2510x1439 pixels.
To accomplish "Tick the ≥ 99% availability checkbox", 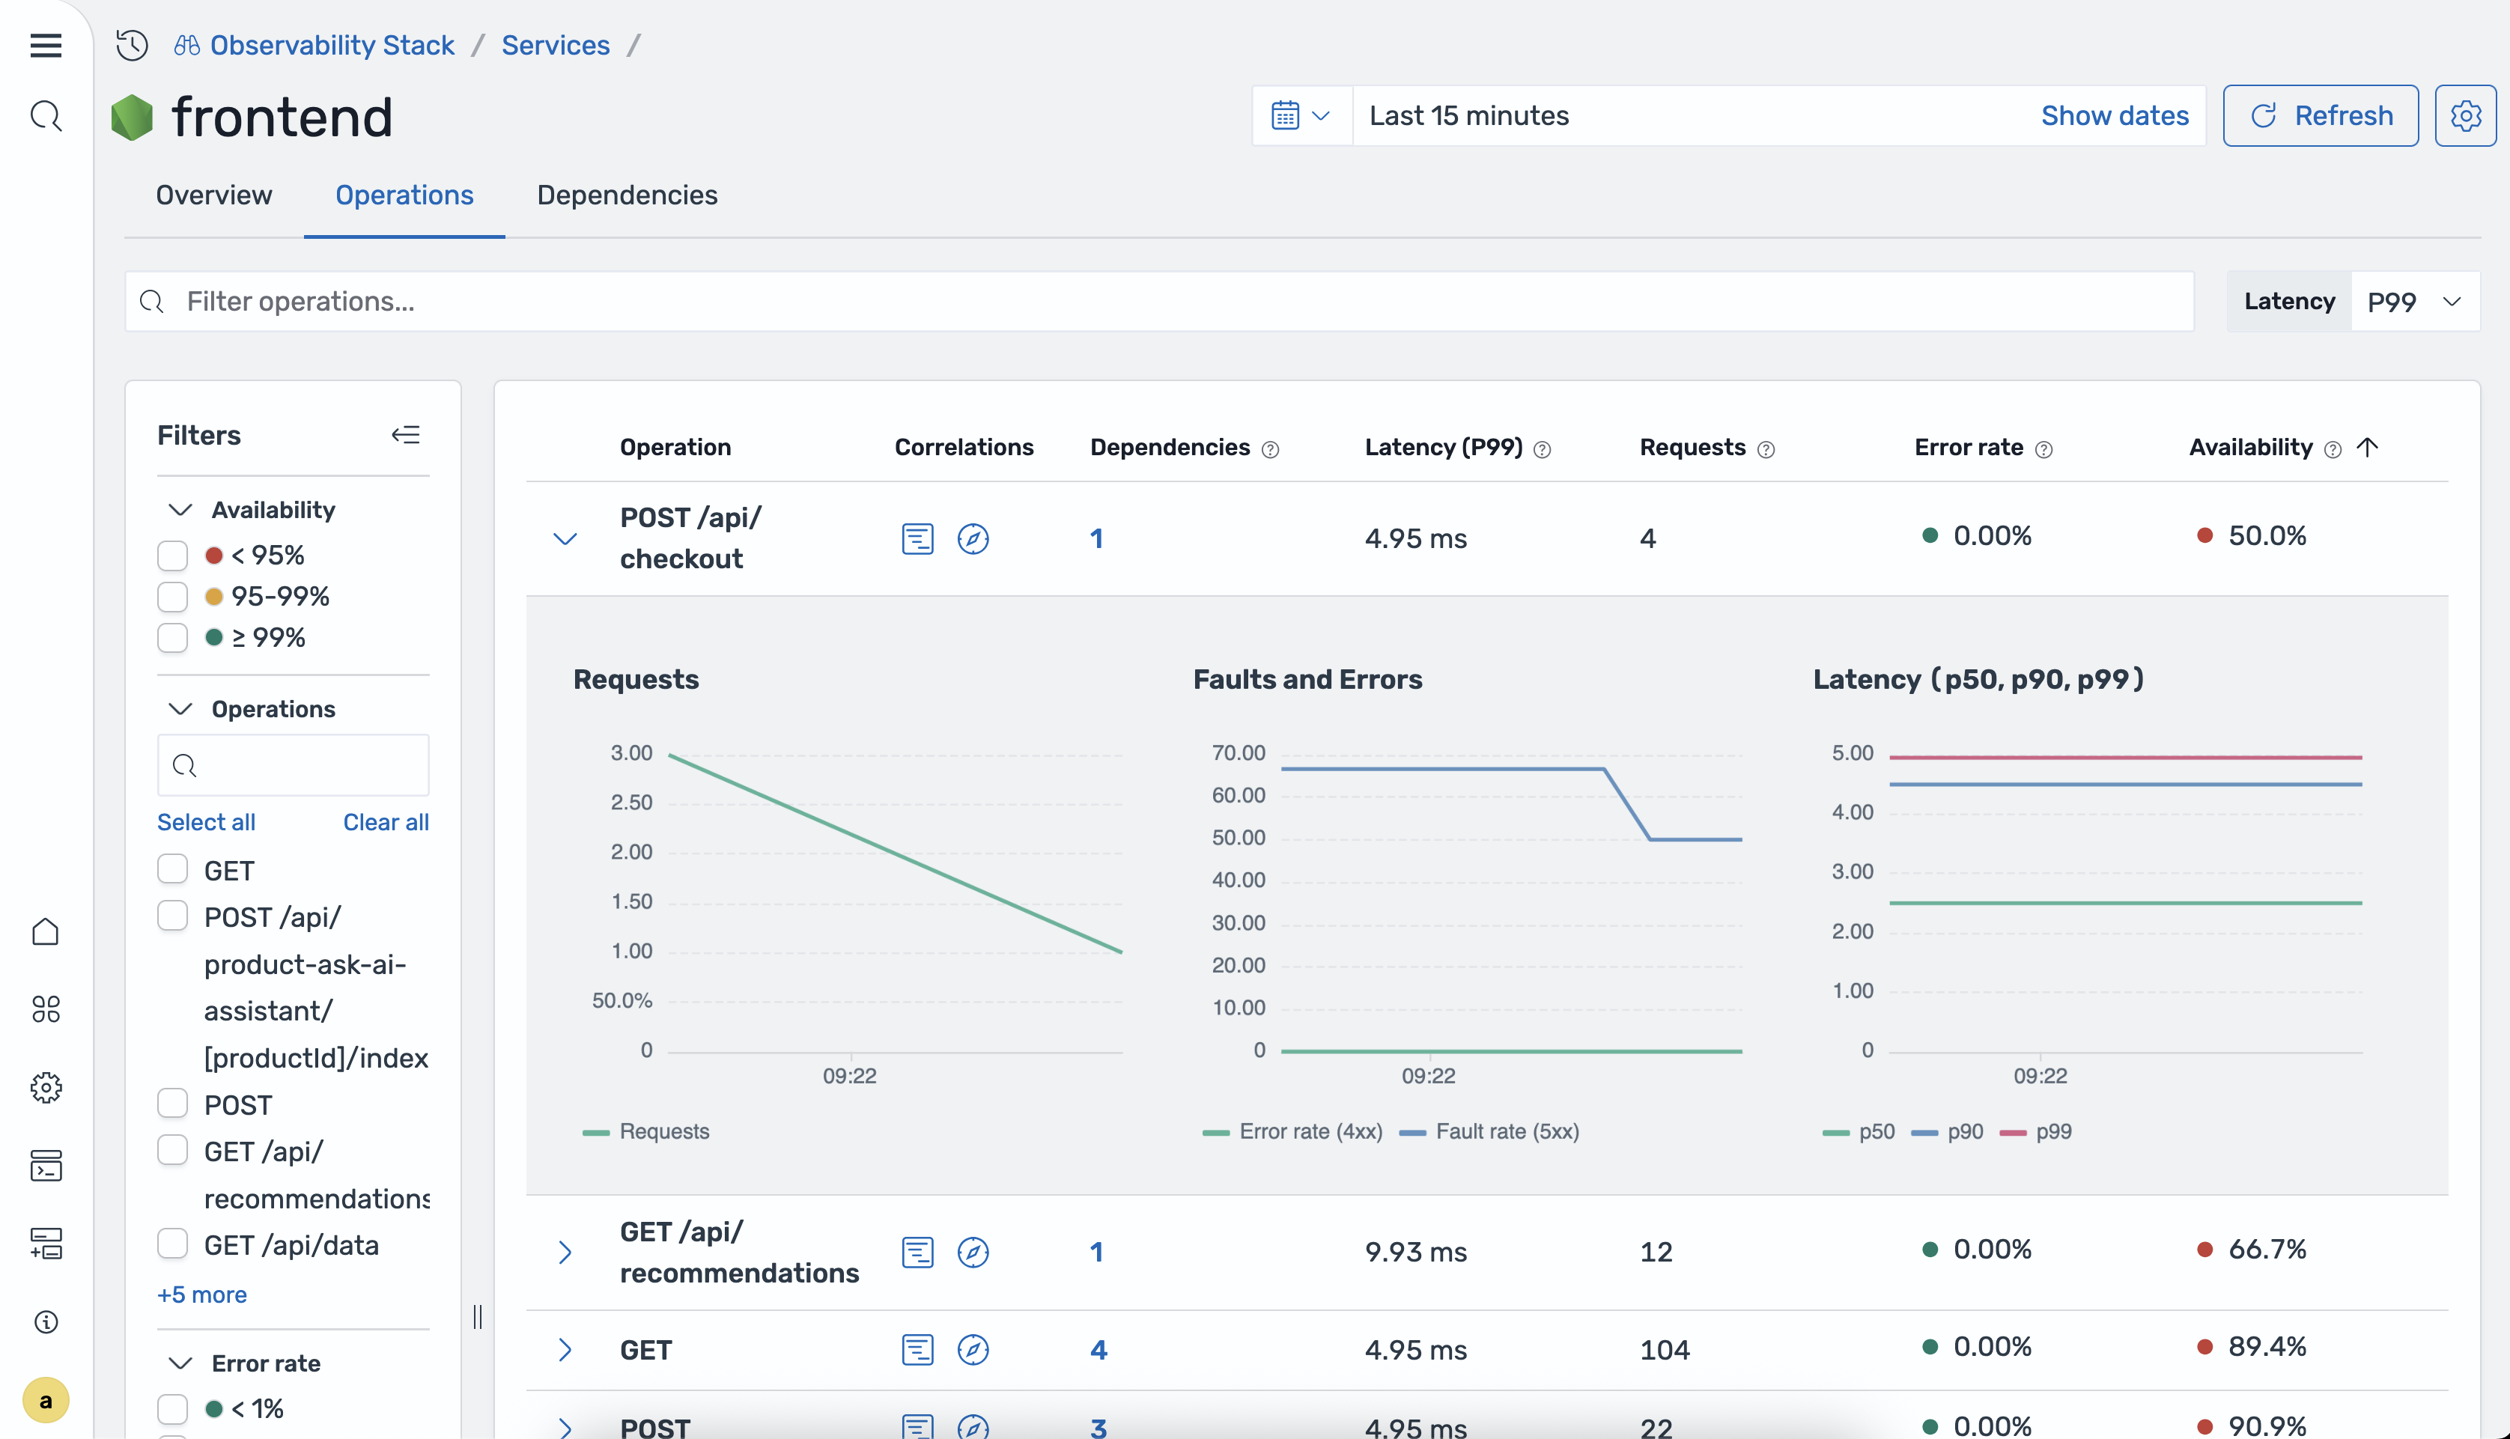I will coord(173,637).
